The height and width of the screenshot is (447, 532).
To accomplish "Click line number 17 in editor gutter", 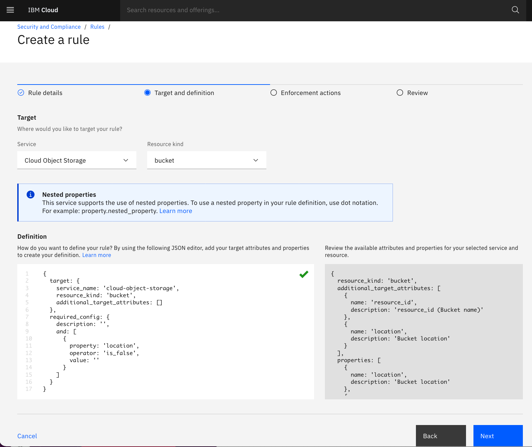I will click(x=29, y=389).
